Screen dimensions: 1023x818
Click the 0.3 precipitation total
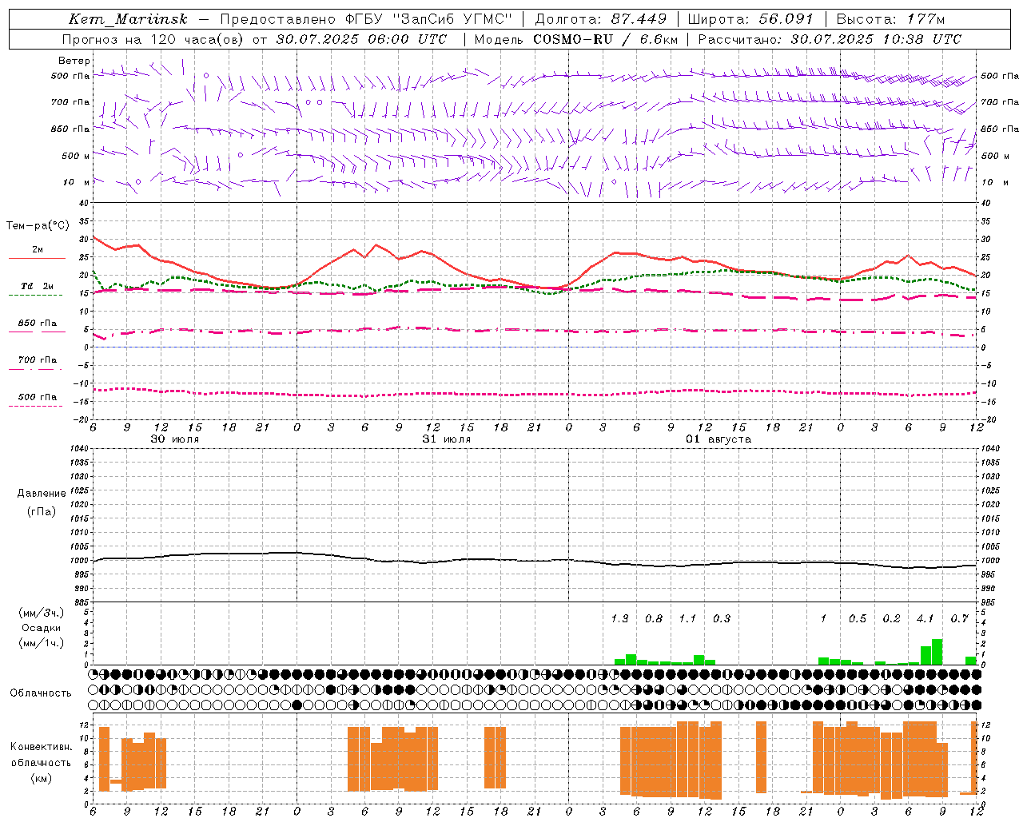[721, 618]
